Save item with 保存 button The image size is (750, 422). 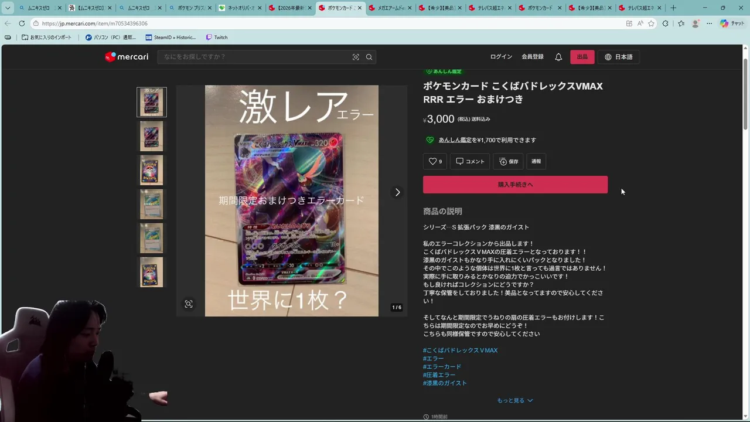(509, 161)
